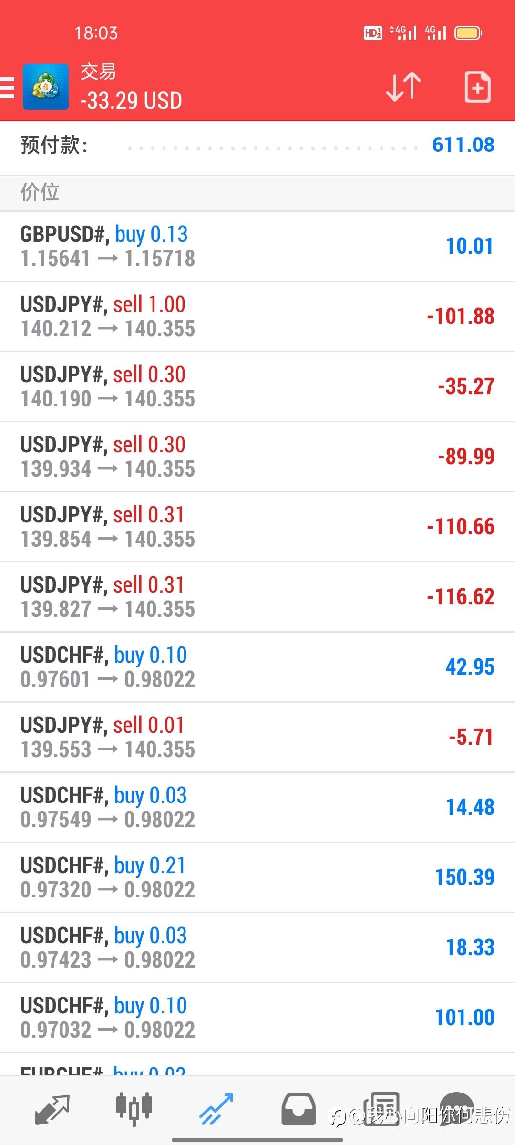The height and width of the screenshot is (1145, 515).
Task: Tap the MetaTrader 4 app logo
Action: [x=46, y=87]
